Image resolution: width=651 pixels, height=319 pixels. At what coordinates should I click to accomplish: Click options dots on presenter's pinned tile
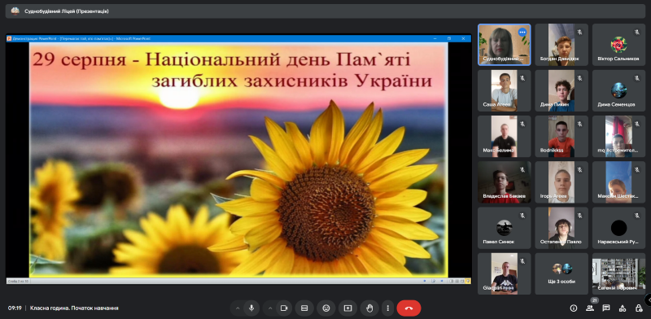tap(522, 32)
